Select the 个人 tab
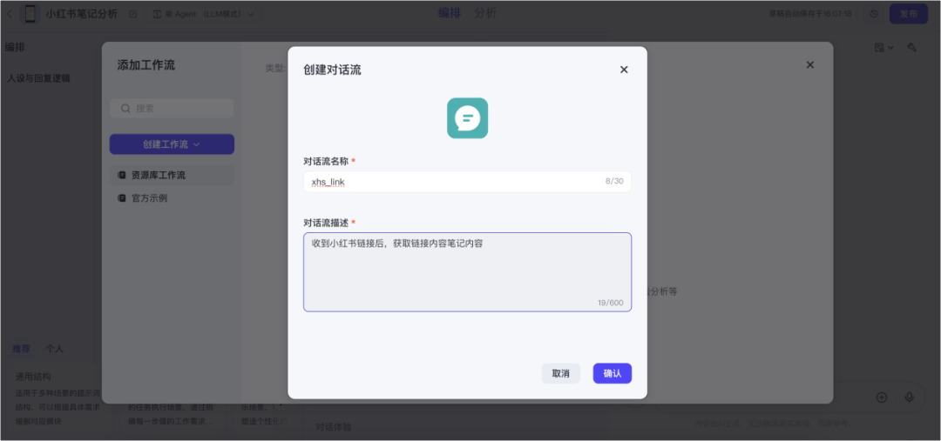The height and width of the screenshot is (441, 941). click(55, 349)
